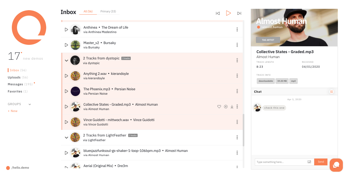
Task: Play the Anthinea Dream of Life track
Action: click(x=66, y=29)
